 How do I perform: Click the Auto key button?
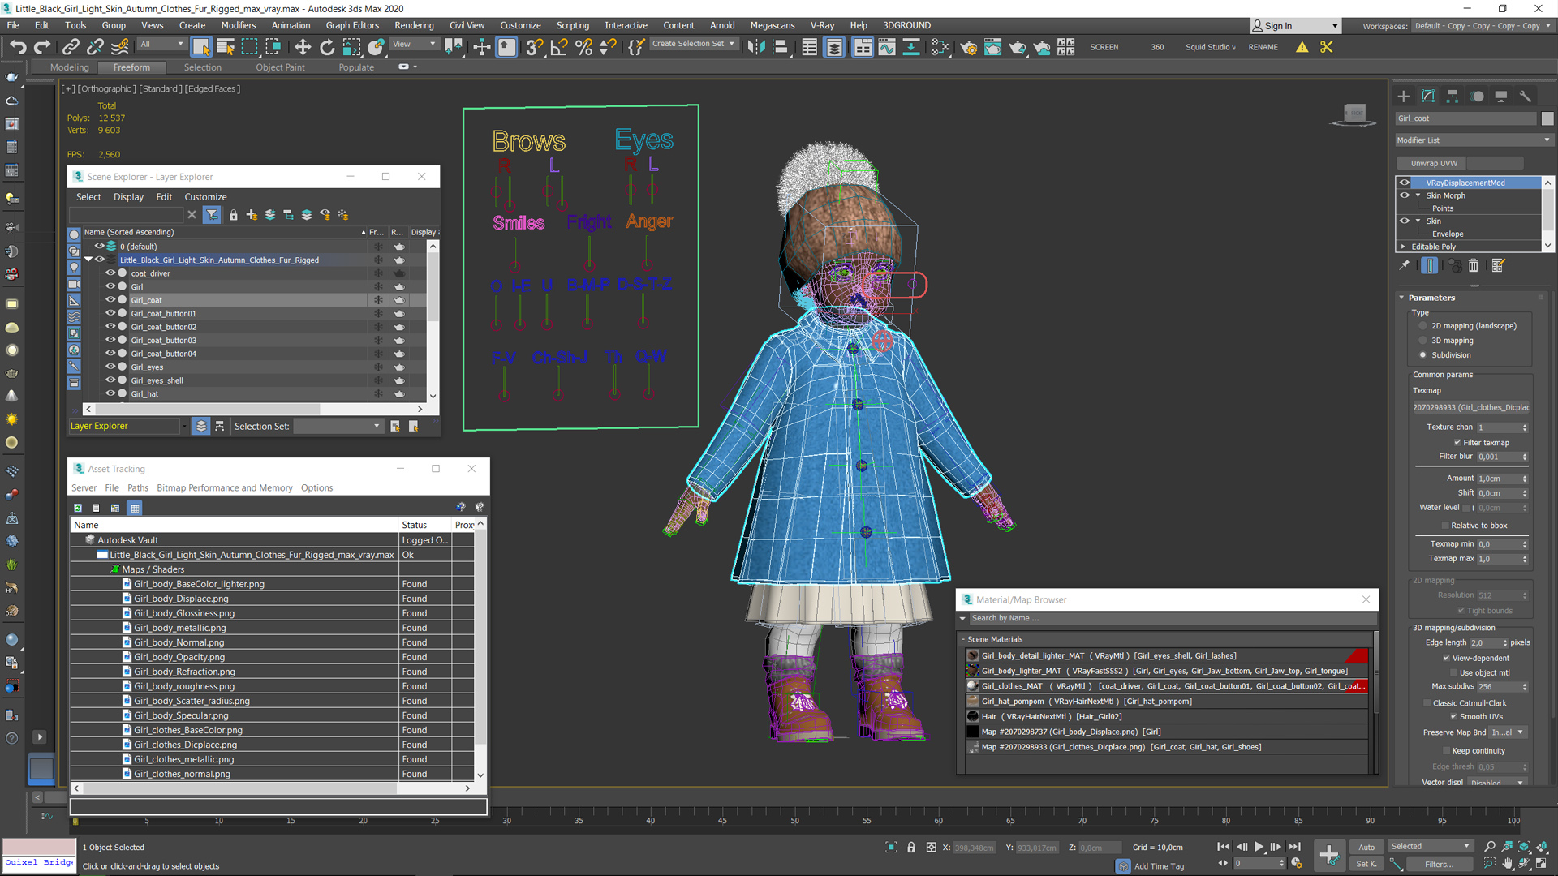point(1366,847)
